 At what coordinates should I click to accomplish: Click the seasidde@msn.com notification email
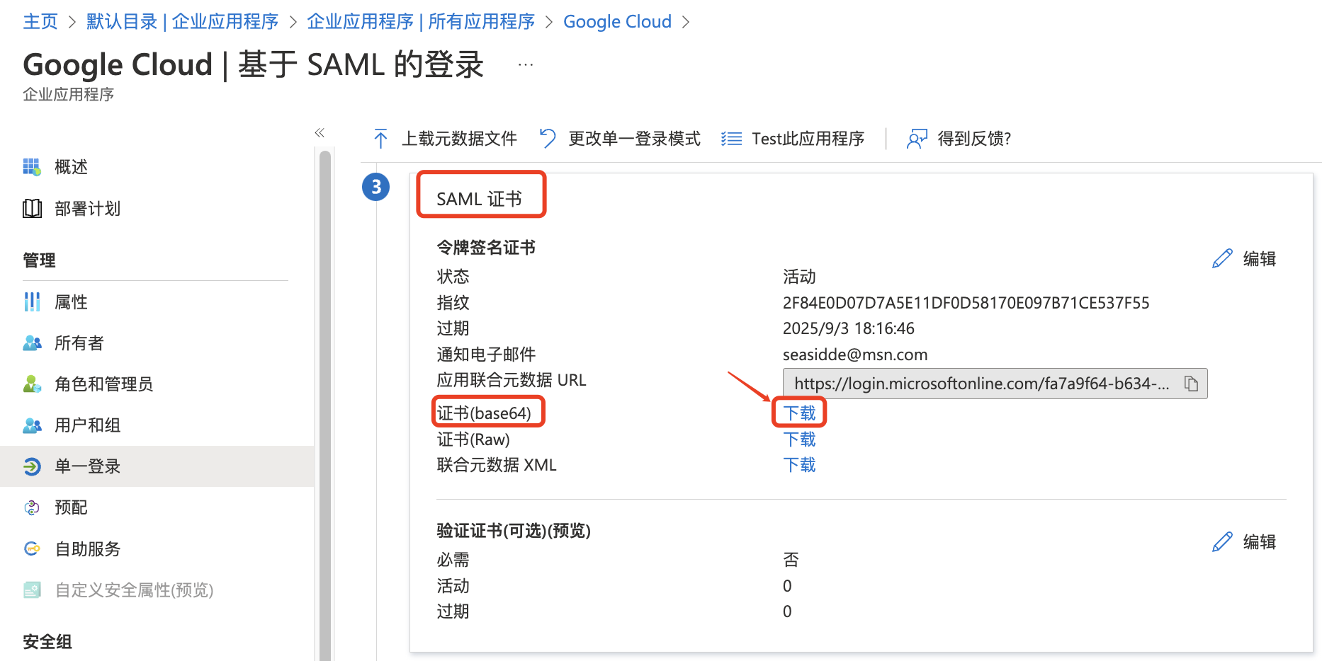tap(855, 355)
